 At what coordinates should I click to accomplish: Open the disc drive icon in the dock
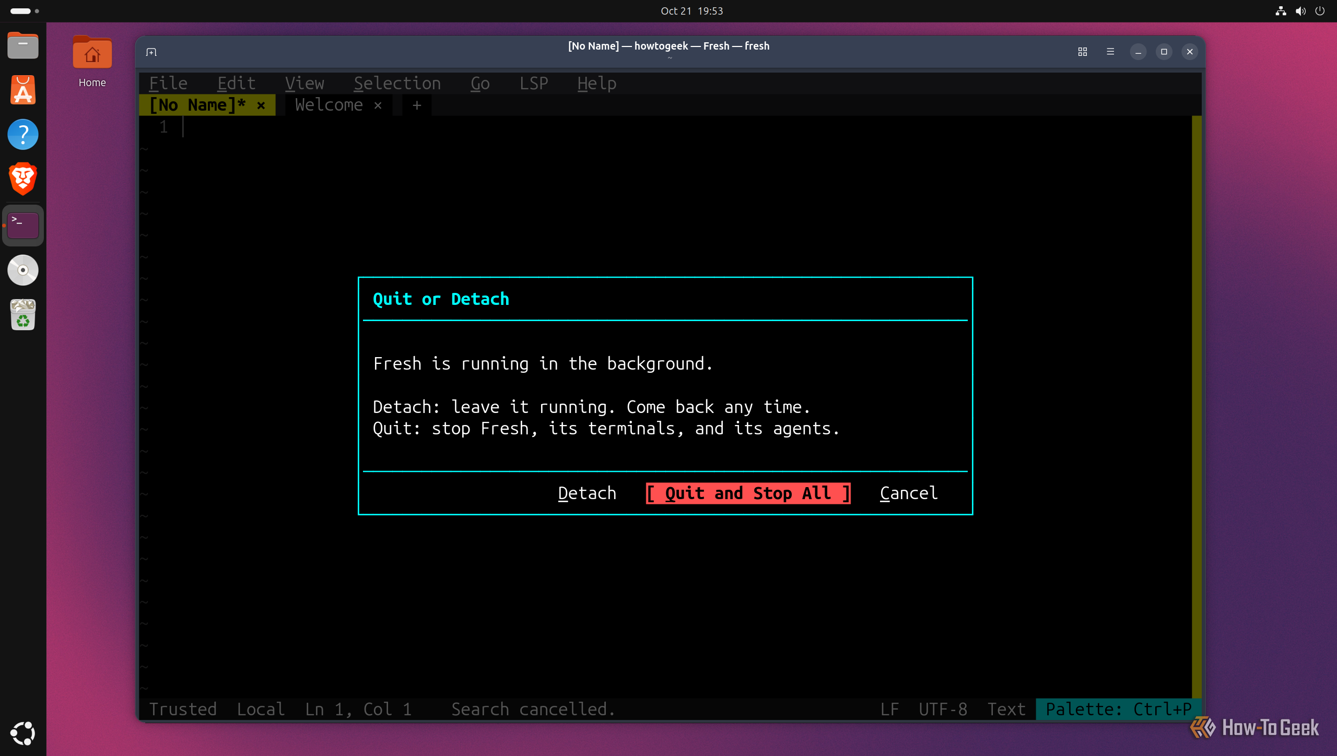tap(23, 270)
